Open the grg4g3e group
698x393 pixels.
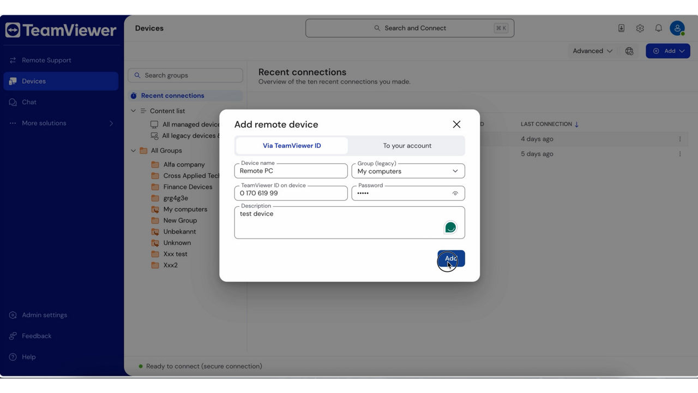pyautogui.click(x=176, y=198)
